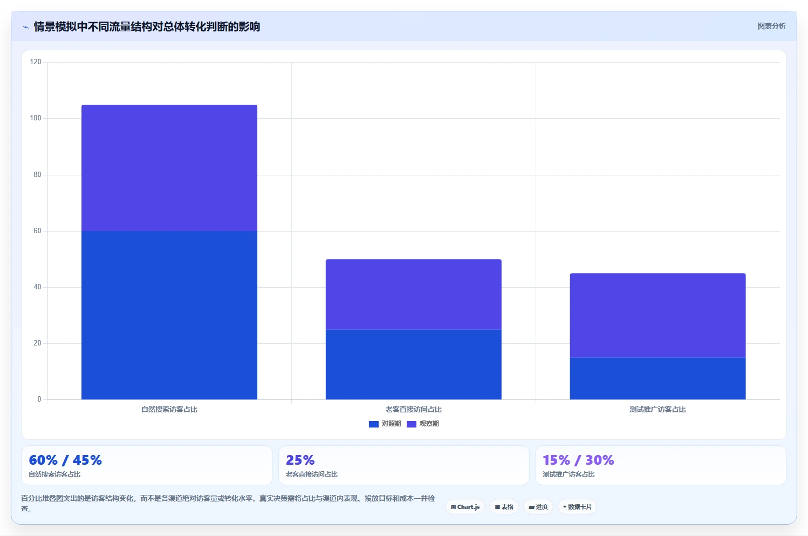Viewport: 808px width, 536px height.
Task: Click the blue 对照期 bar for 自然搜索访客占比
Action: 169,315
